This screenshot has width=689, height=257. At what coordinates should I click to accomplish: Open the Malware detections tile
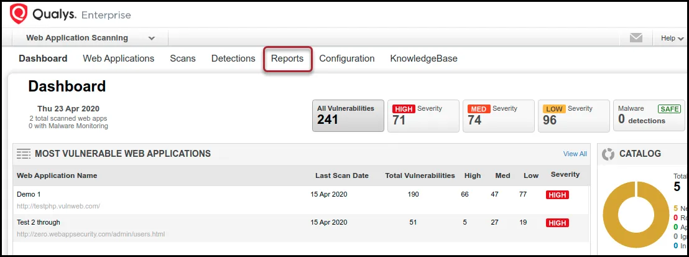point(649,116)
